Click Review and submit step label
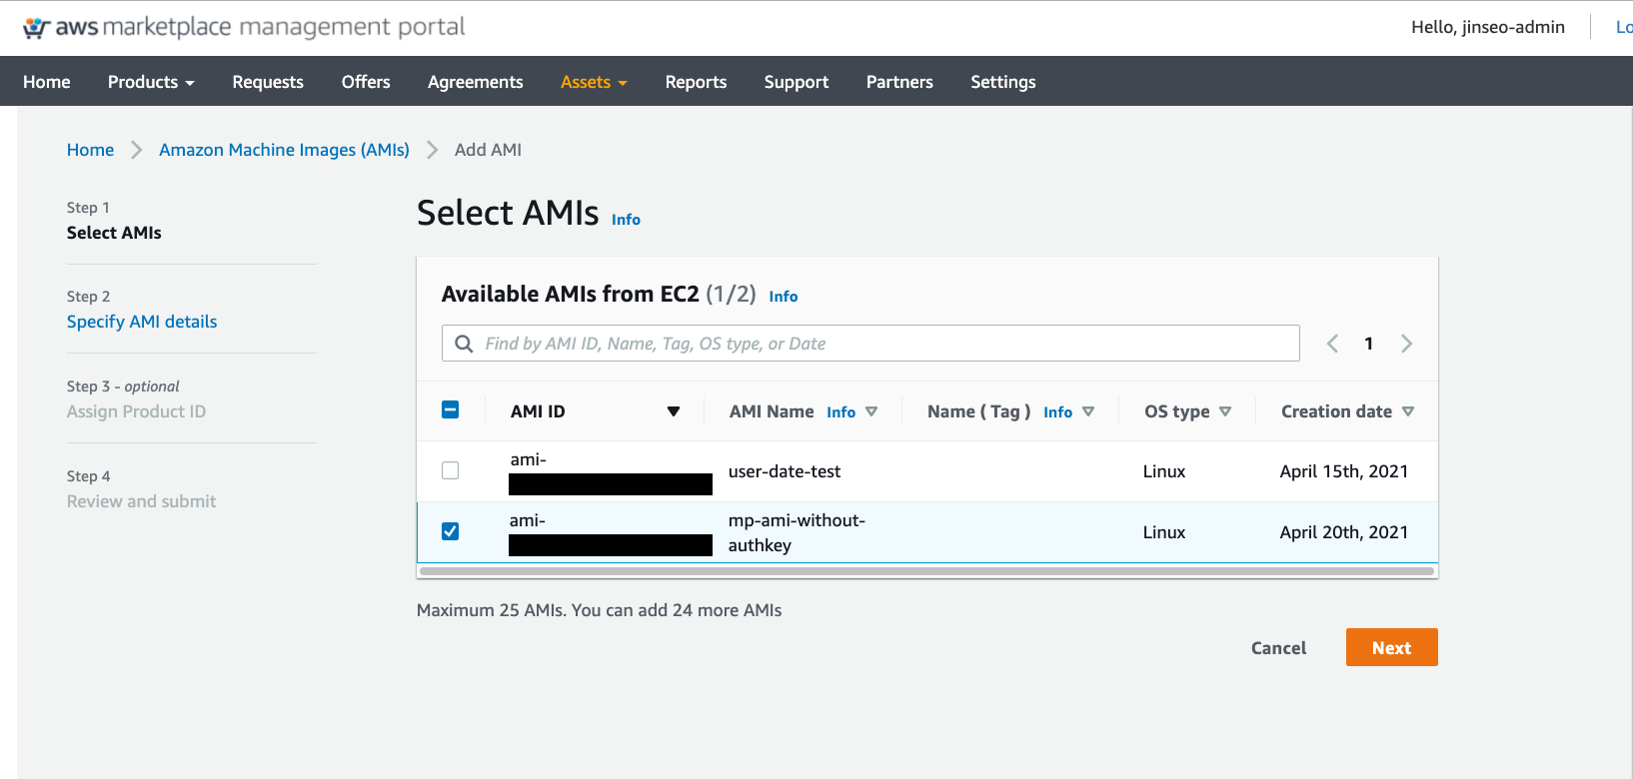This screenshot has height=779, width=1633. click(x=142, y=501)
